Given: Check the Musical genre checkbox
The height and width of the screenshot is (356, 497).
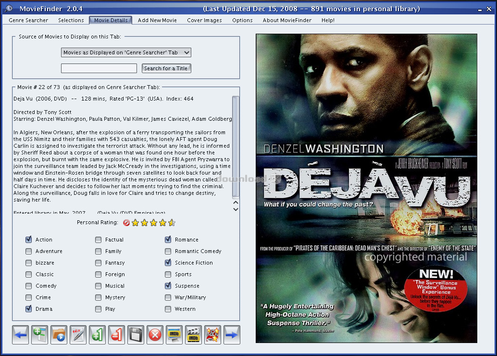Looking at the screenshot, I should 98,286.
